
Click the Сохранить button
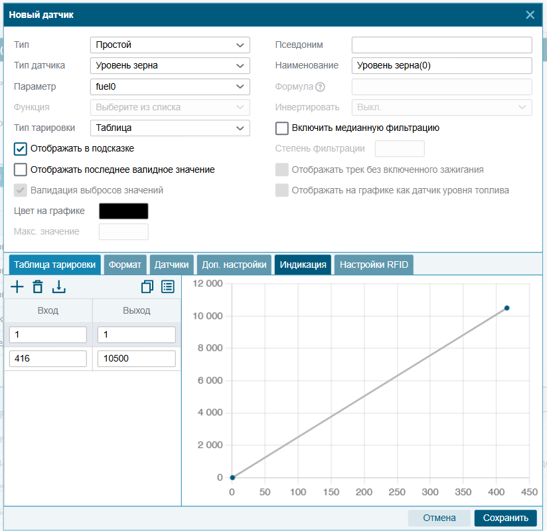coord(505,518)
